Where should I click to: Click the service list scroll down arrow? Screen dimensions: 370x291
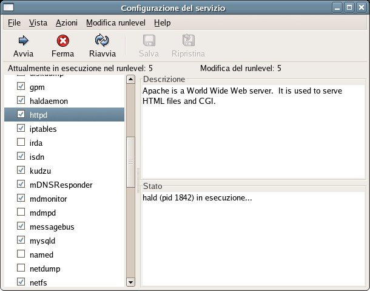130,282
